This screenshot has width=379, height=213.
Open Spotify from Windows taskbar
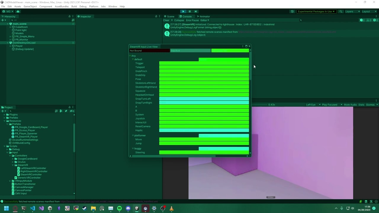pyautogui.click(x=119, y=209)
